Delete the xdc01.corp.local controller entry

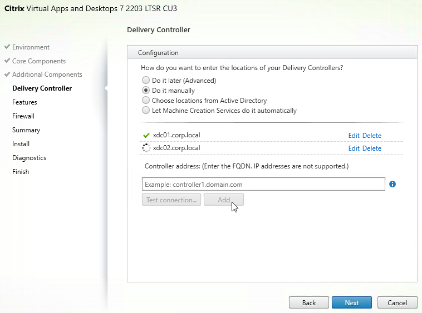click(x=372, y=136)
